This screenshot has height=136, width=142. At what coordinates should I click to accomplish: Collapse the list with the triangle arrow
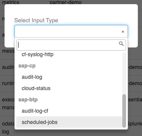[123, 32]
